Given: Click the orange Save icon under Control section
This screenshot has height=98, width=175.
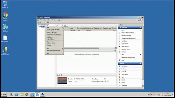Looking at the screenshot, I should pos(119,77).
